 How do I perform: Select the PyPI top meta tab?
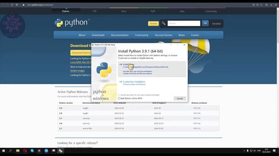(x=153, y=11)
